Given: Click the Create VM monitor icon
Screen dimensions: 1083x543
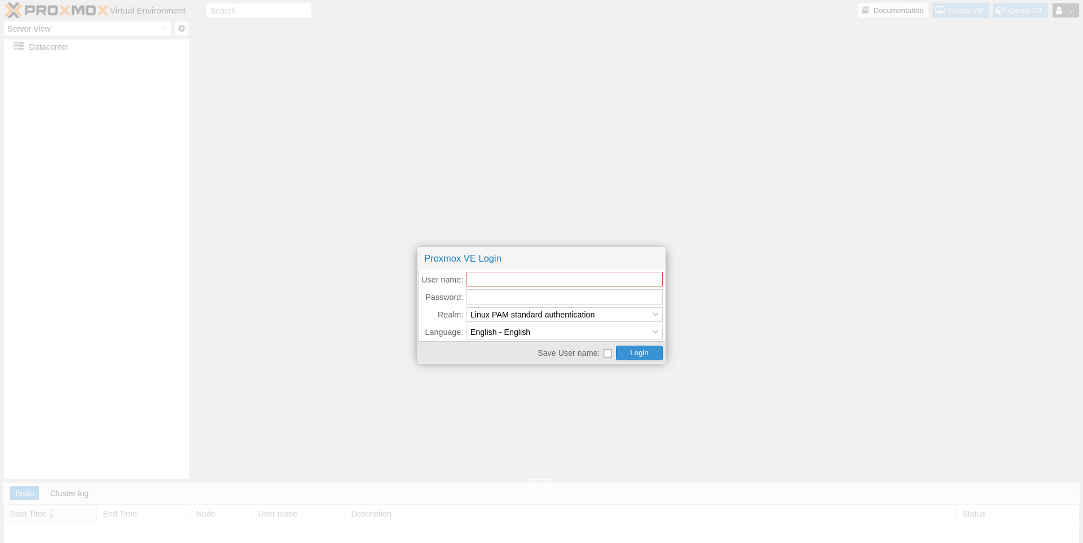Looking at the screenshot, I should point(940,11).
